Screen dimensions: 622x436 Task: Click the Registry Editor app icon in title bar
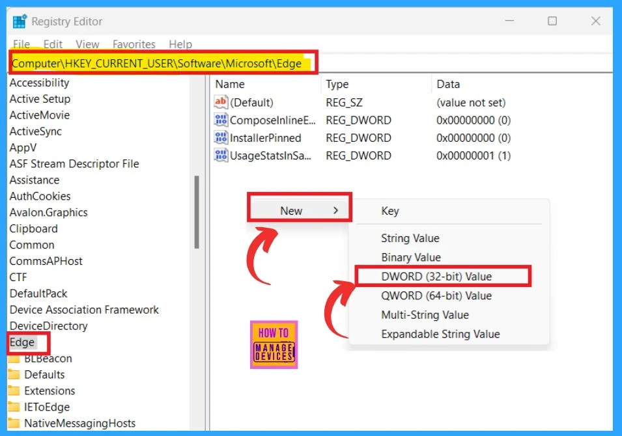click(20, 21)
